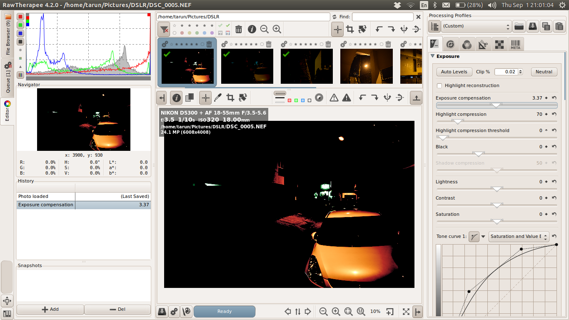Toggle red channel preview square
The width and height of the screenshot is (569, 320).
tap(289, 100)
